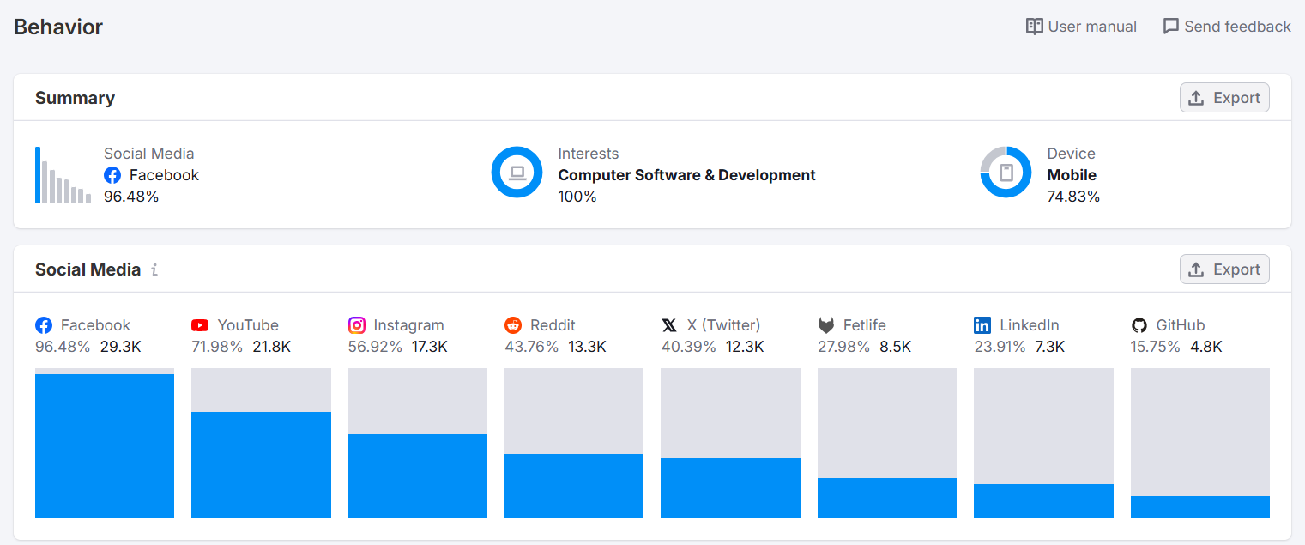Screen dimensions: 1305x545
Task: Click the 96.48% value in Summary
Action: click(131, 197)
